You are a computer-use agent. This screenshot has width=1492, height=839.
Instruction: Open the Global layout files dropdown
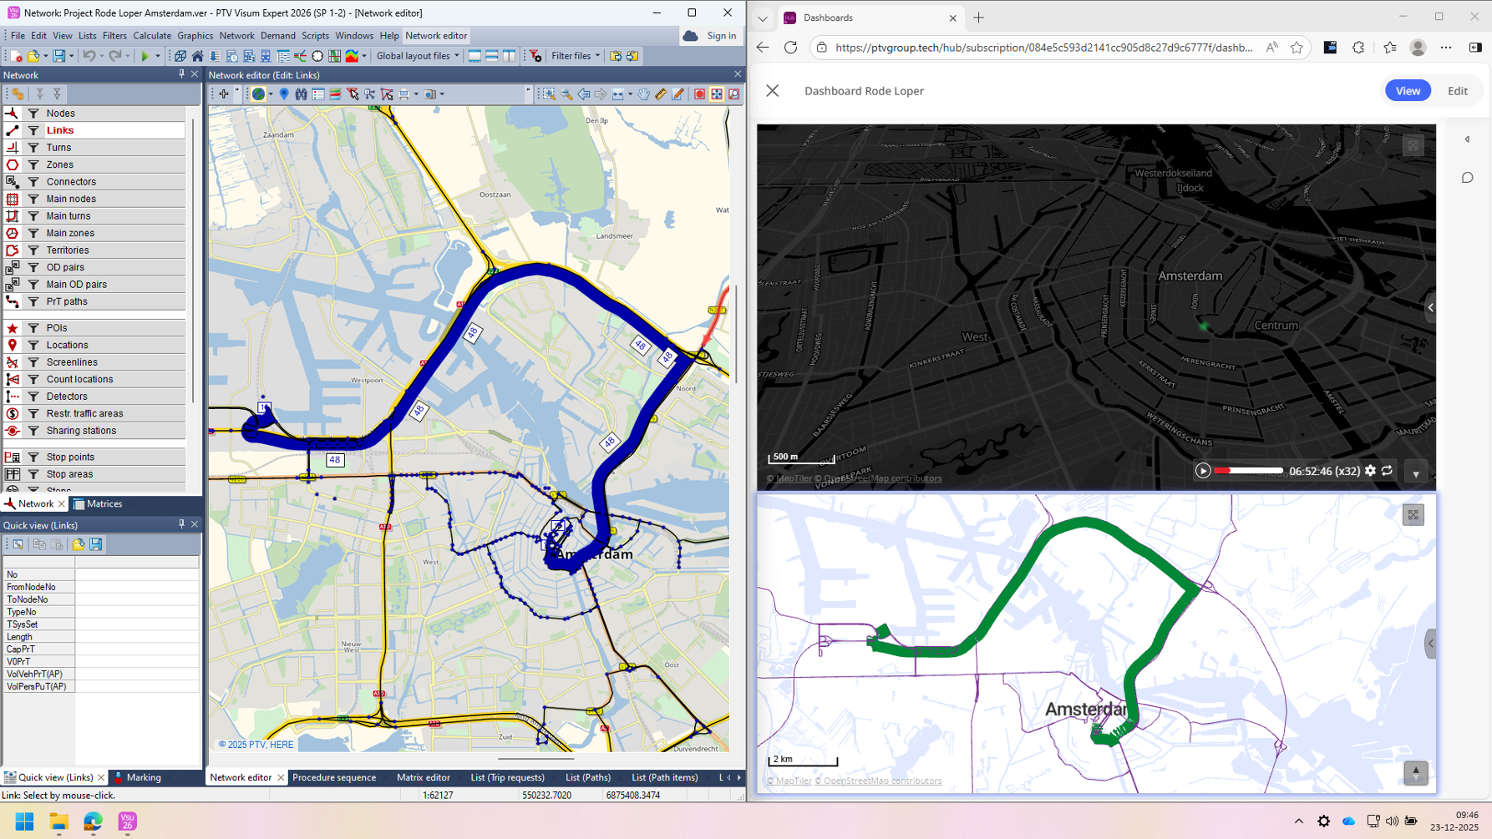click(418, 56)
